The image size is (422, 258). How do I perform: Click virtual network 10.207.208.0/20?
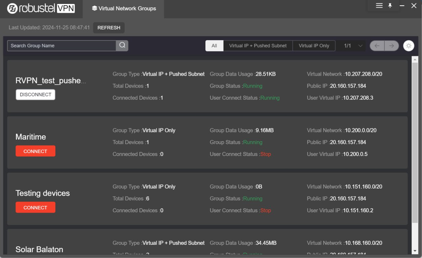[363, 74]
